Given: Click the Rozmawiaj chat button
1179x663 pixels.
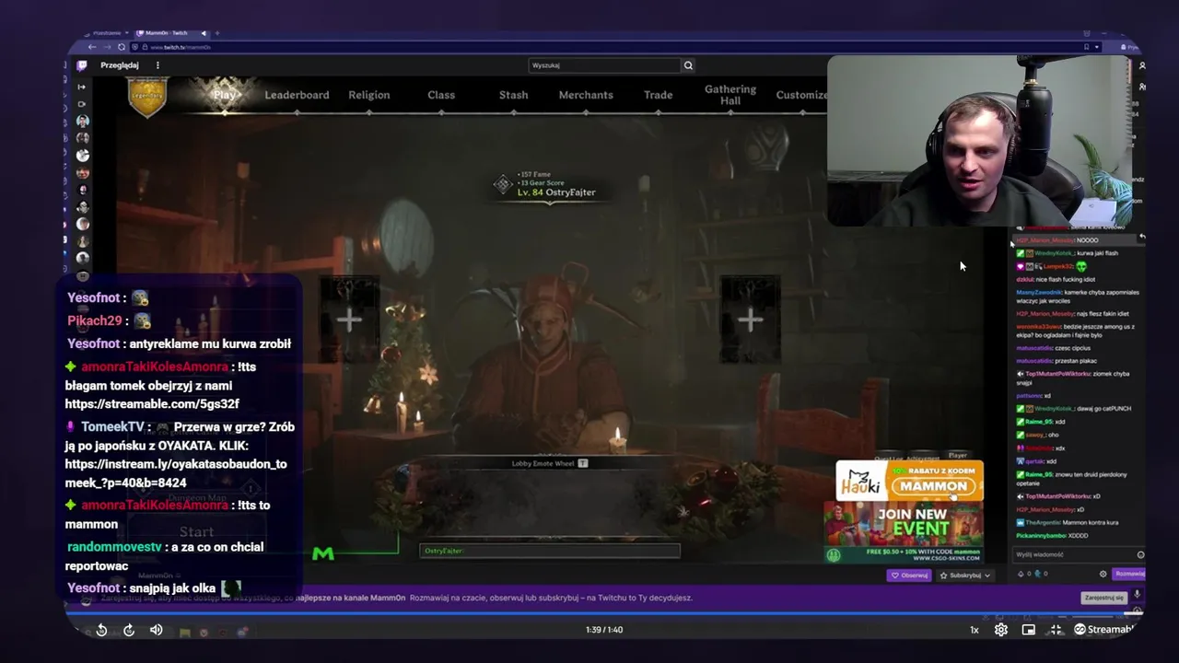Looking at the screenshot, I should coord(1129,574).
